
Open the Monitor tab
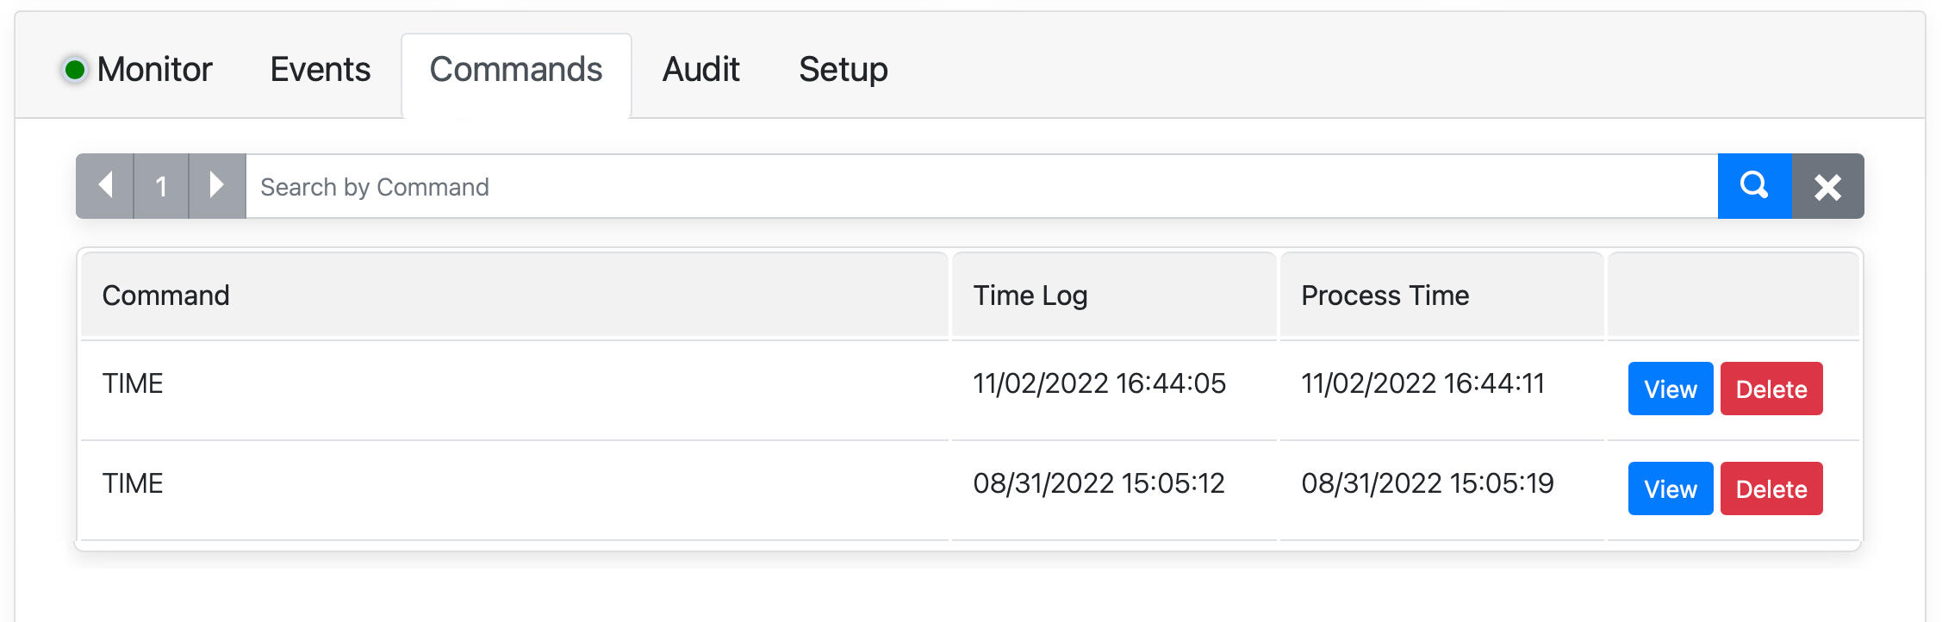(x=154, y=70)
